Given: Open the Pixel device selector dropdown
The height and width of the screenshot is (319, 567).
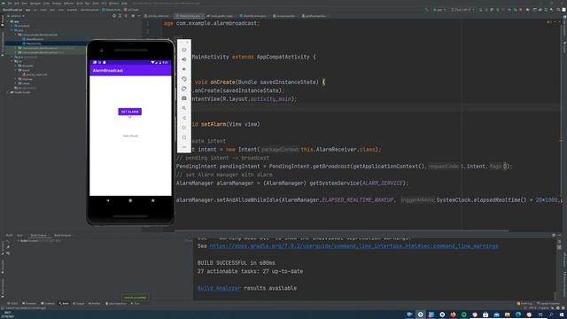Looking at the screenshot, I should [x=462, y=10].
